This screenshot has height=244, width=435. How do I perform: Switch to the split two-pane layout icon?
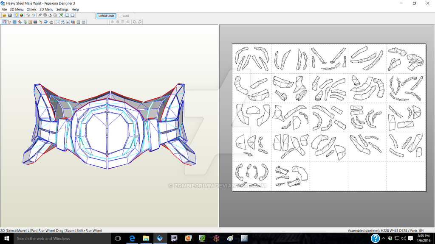67,15
